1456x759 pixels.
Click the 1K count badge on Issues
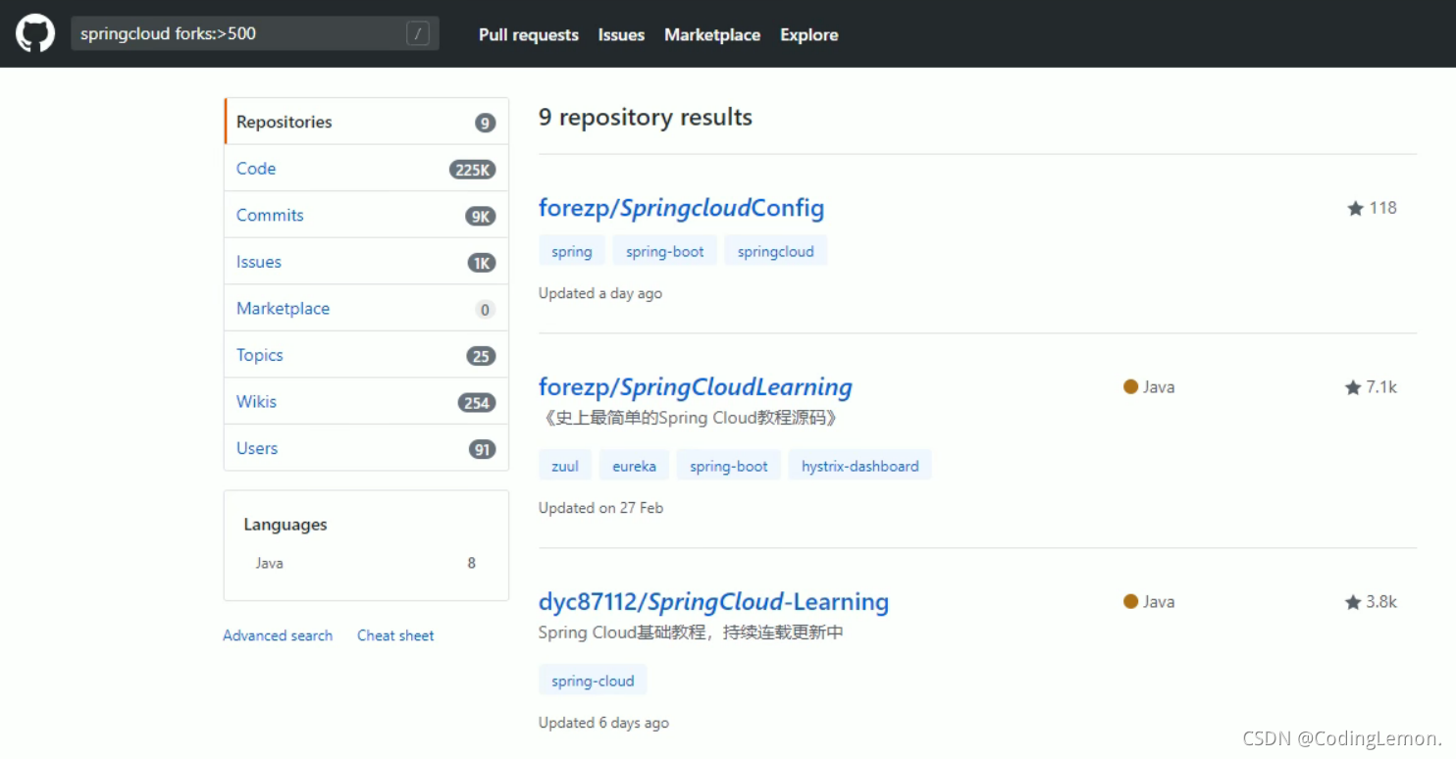[x=482, y=263]
